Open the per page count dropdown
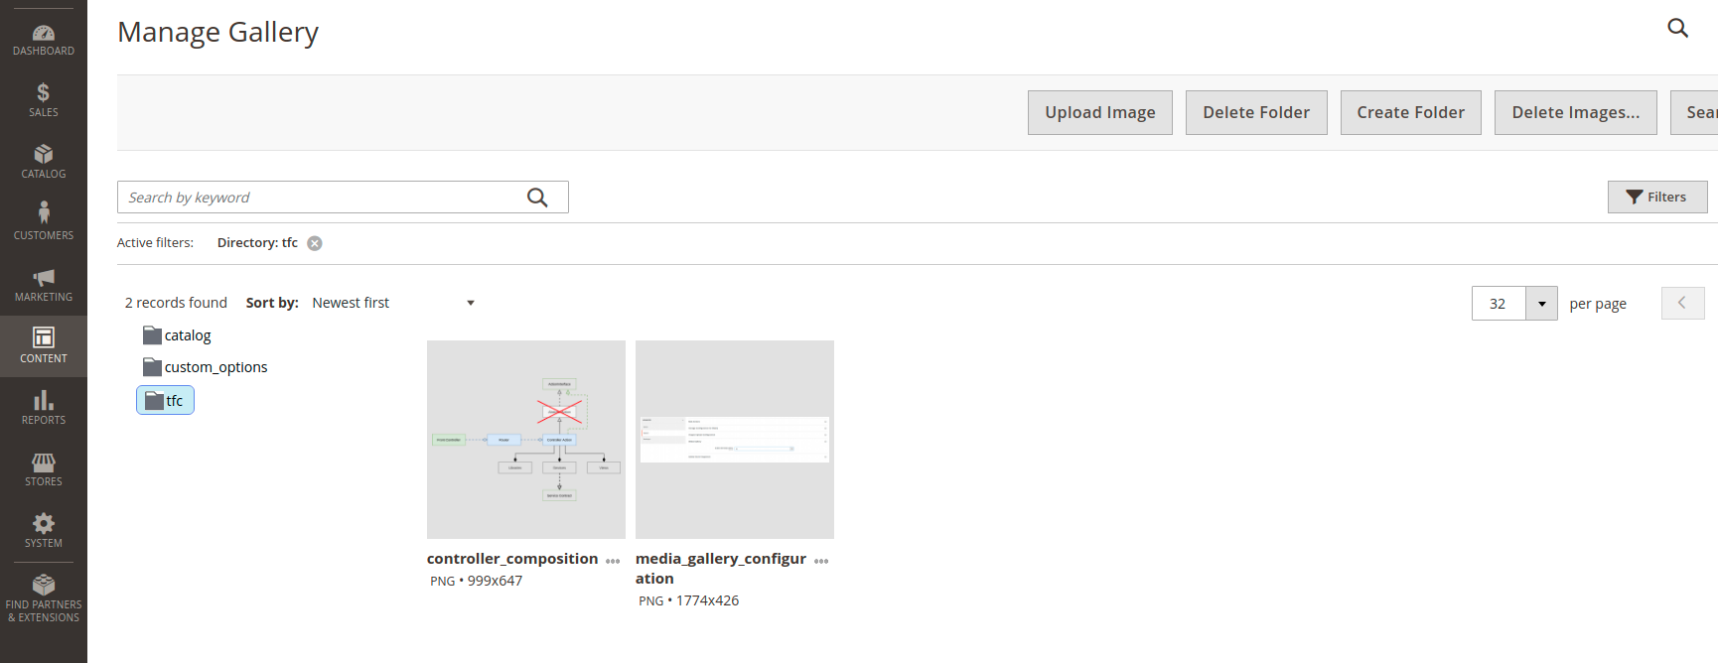 (1541, 304)
